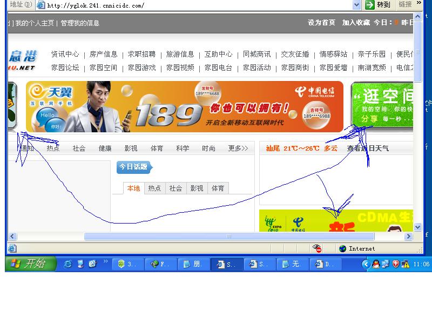Screen dimensions: 432x324
Task: Open 情感驿站 navigation item
Action: pyautogui.click(x=333, y=54)
